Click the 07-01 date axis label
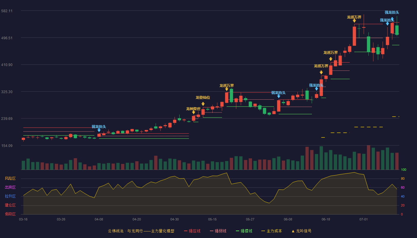The height and width of the screenshot is (238, 417). point(364,219)
